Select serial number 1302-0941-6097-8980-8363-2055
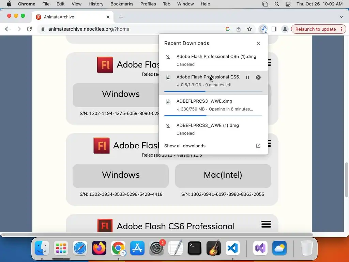 point(227,194)
